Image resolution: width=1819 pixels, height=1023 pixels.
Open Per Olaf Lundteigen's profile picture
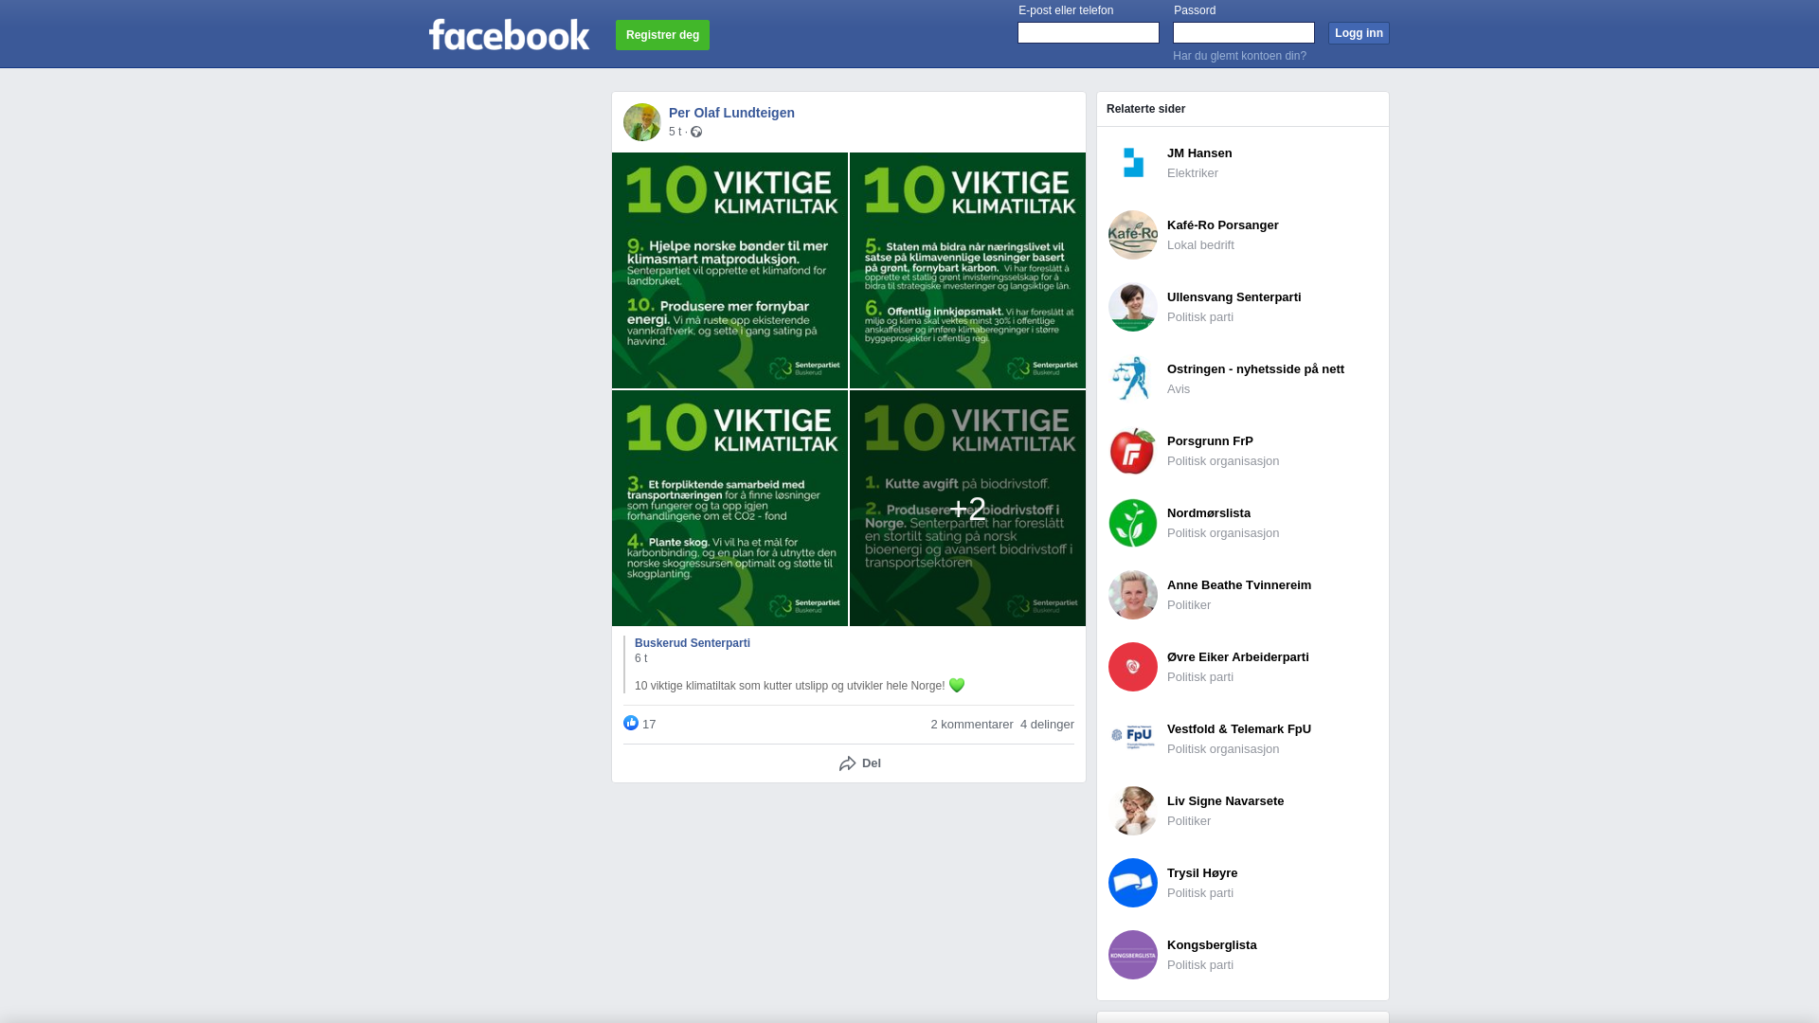point(642,122)
